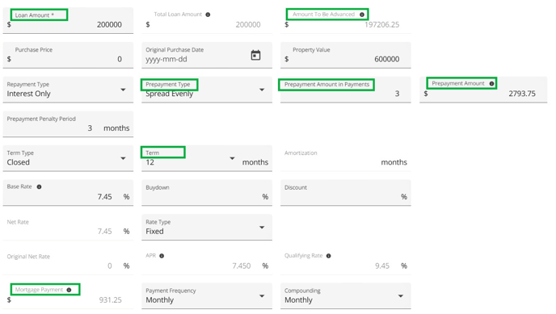The width and height of the screenshot is (556, 314).
Task: Click the info icon next to Total Loan Amount
Action: [208, 15]
